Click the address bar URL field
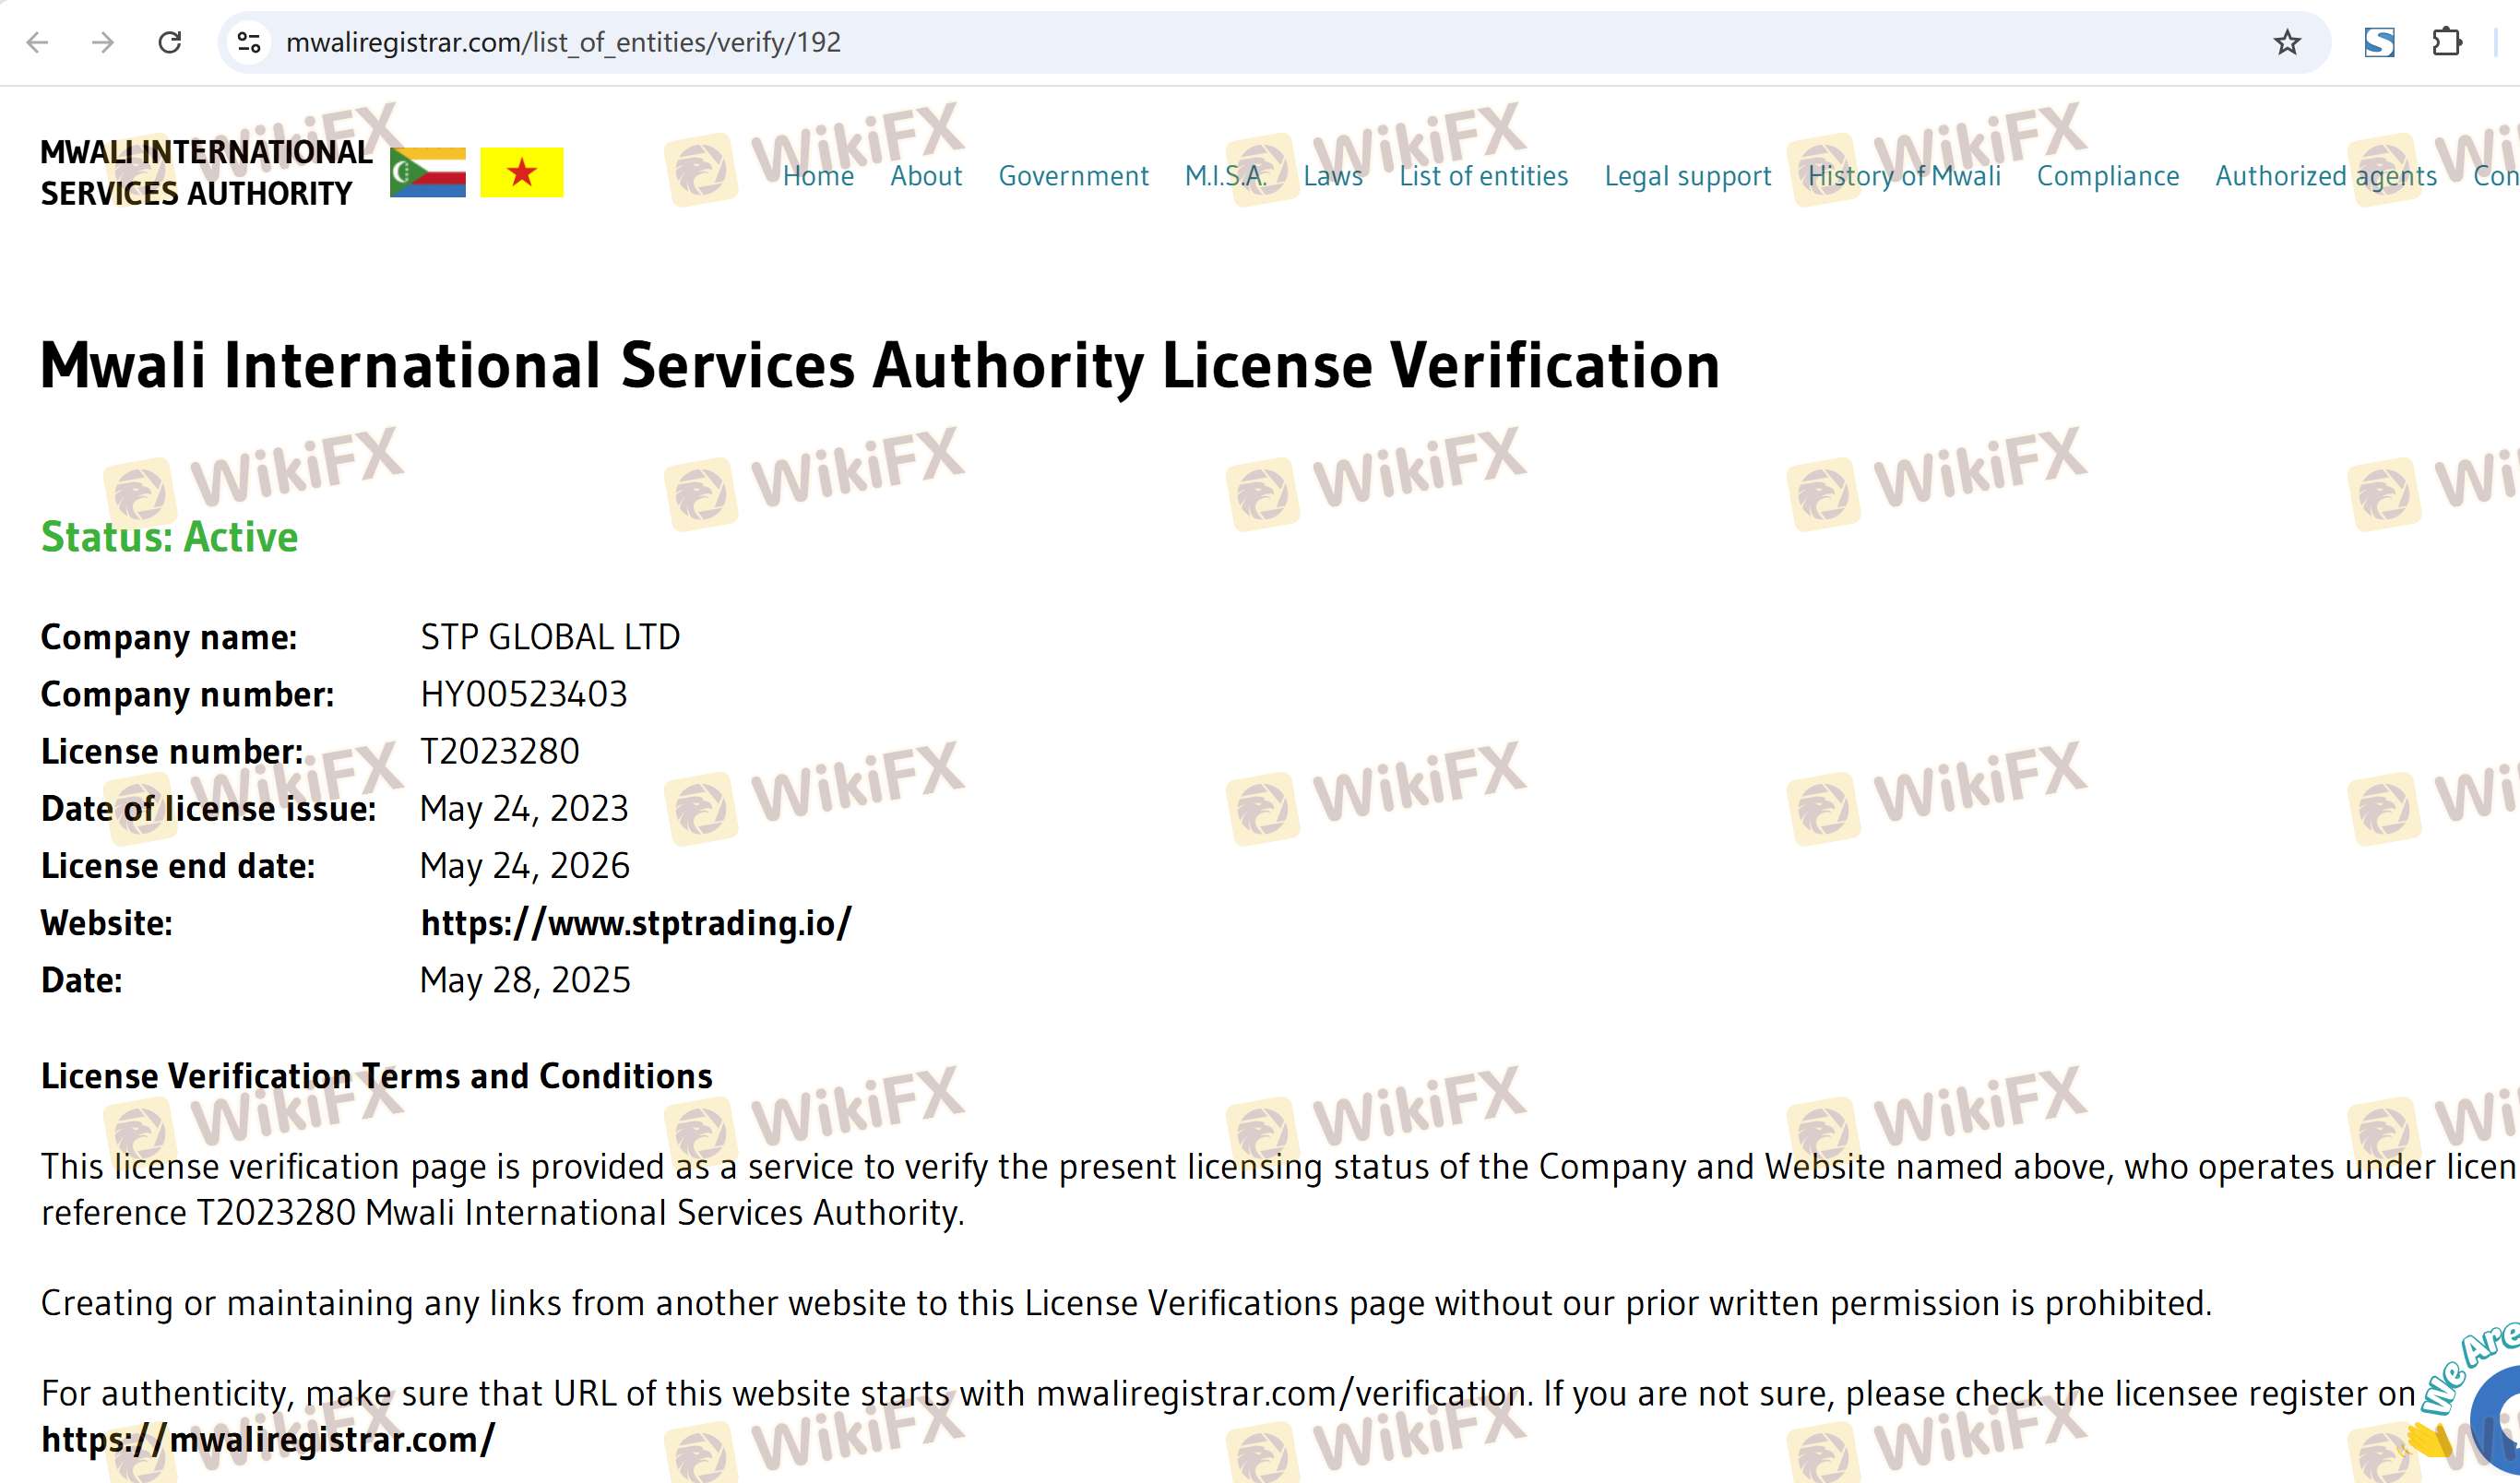This screenshot has height=1483, width=2520. 1200,42
